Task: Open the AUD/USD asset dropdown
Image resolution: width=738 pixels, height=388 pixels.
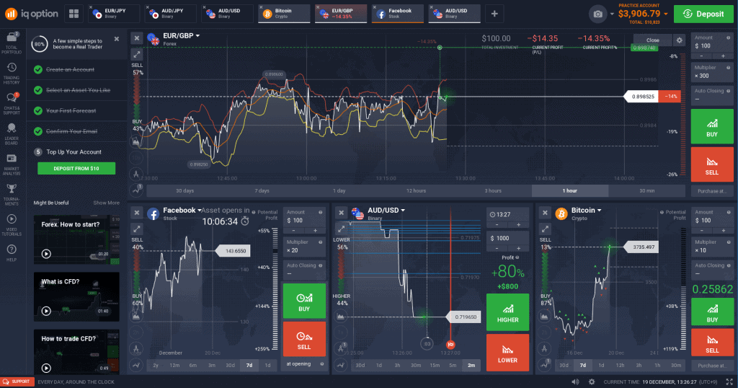Action: click(x=386, y=211)
